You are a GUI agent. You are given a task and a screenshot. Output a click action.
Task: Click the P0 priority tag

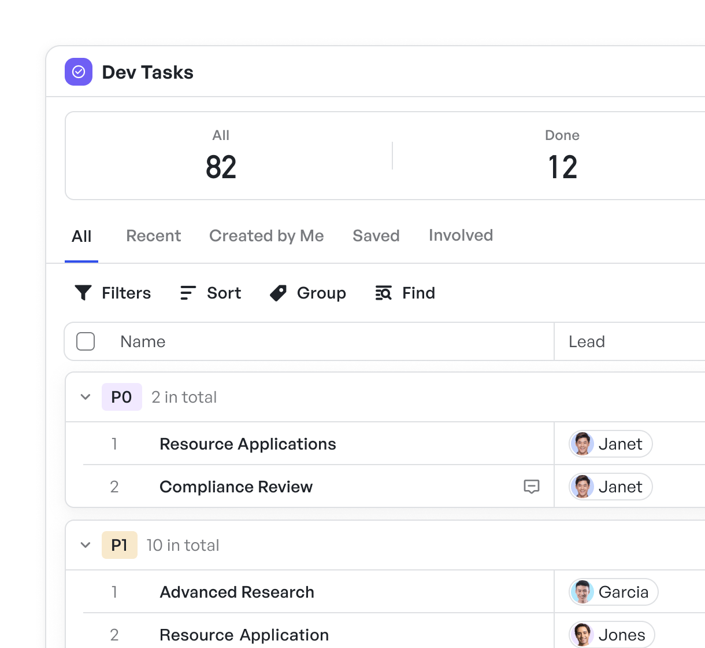click(x=122, y=397)
